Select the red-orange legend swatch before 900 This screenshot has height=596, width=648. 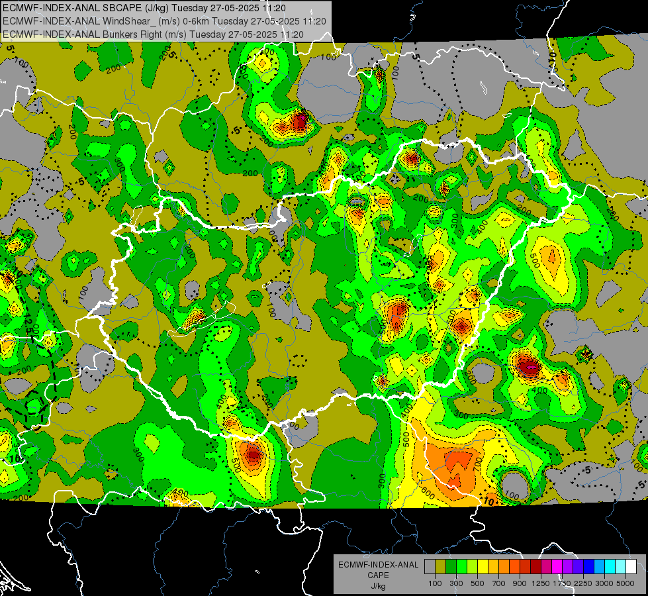tap(514, 566)
